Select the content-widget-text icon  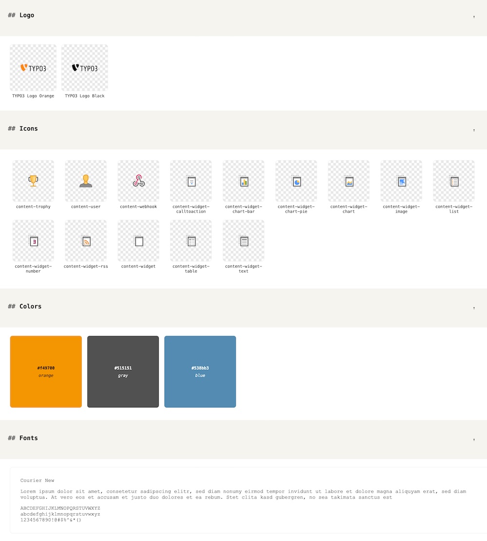point(243,241)
